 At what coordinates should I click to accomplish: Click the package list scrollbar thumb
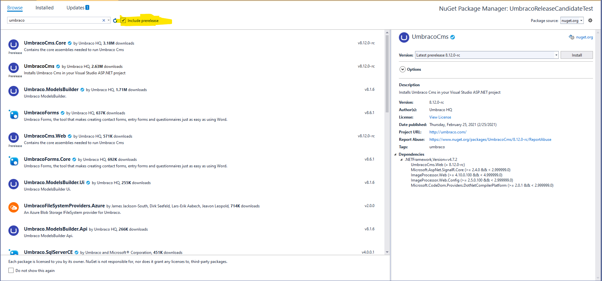point(387,74)
